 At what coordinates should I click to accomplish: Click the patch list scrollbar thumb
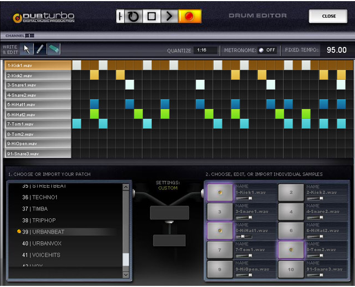(126, 259)
